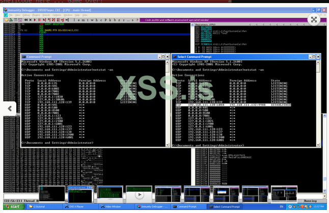Run program with the red play icon
The height and width of the screenshot is (213, 329).
tap(35, 20)
